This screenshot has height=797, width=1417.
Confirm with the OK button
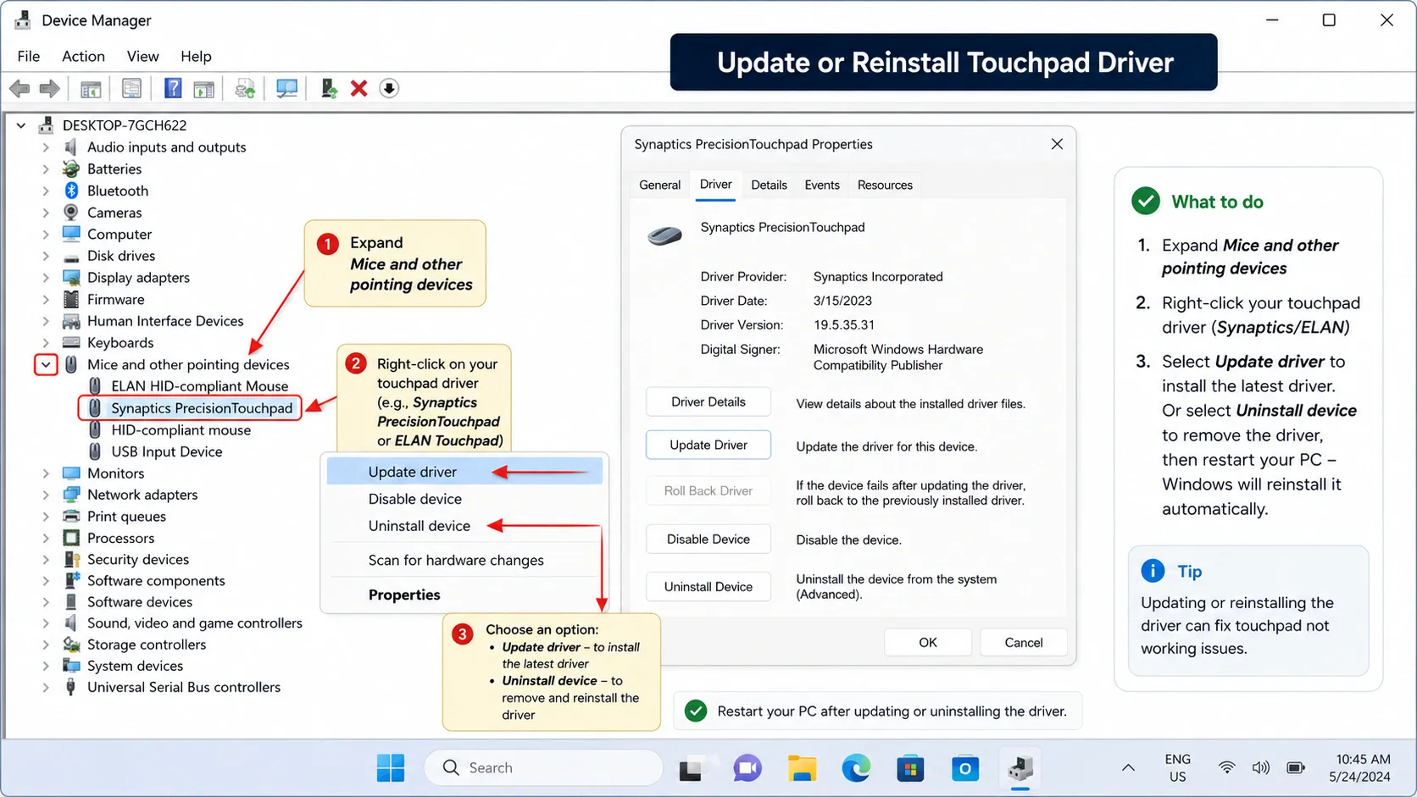click(x=928, y=642)
